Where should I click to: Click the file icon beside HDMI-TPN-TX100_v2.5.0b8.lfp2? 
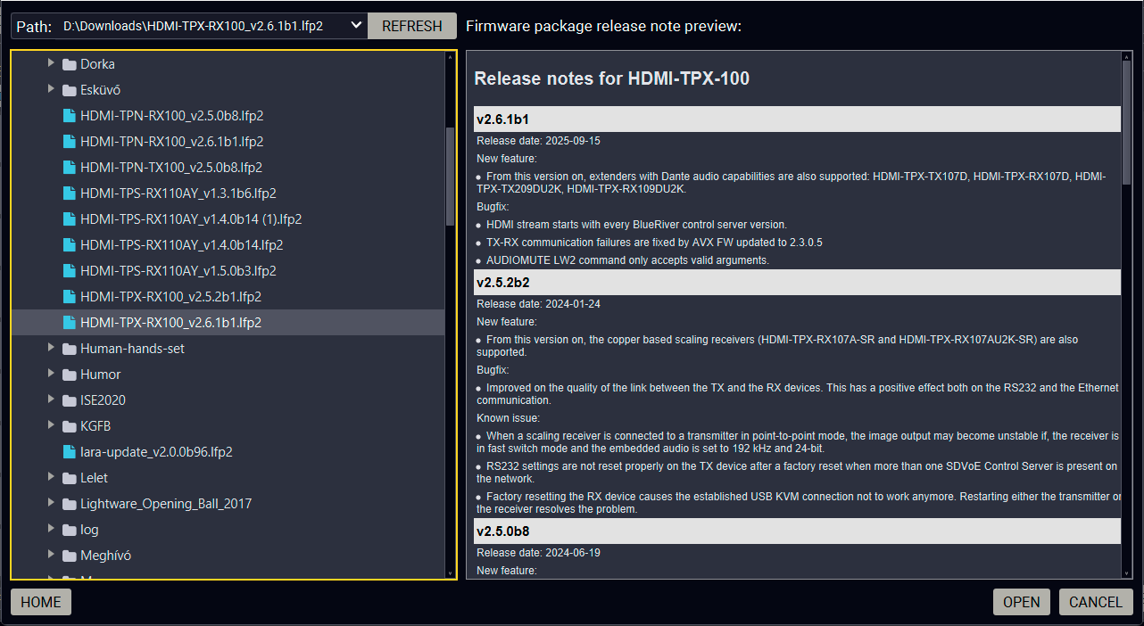[x=69, y=167]
